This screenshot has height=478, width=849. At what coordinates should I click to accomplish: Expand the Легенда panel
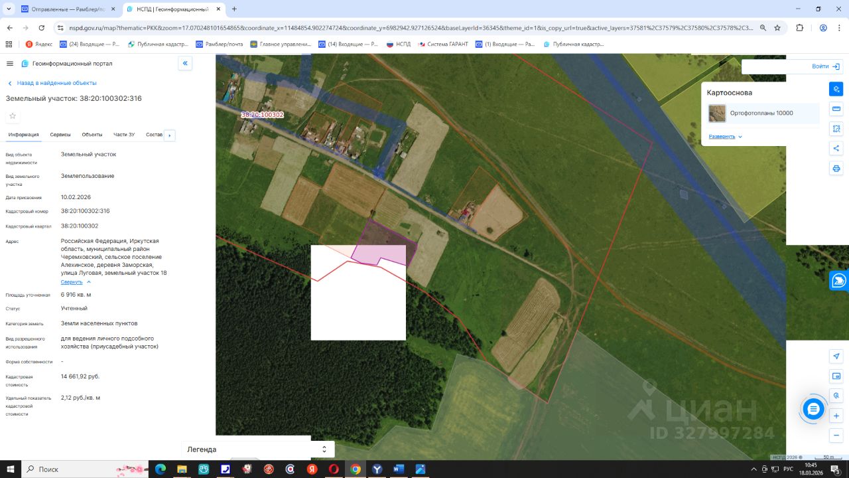258,449
